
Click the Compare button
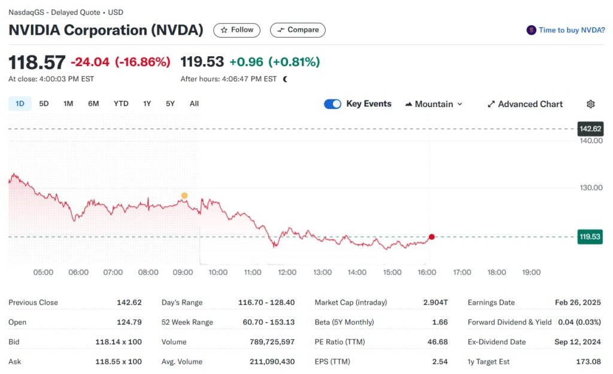[x=298, y=30]
